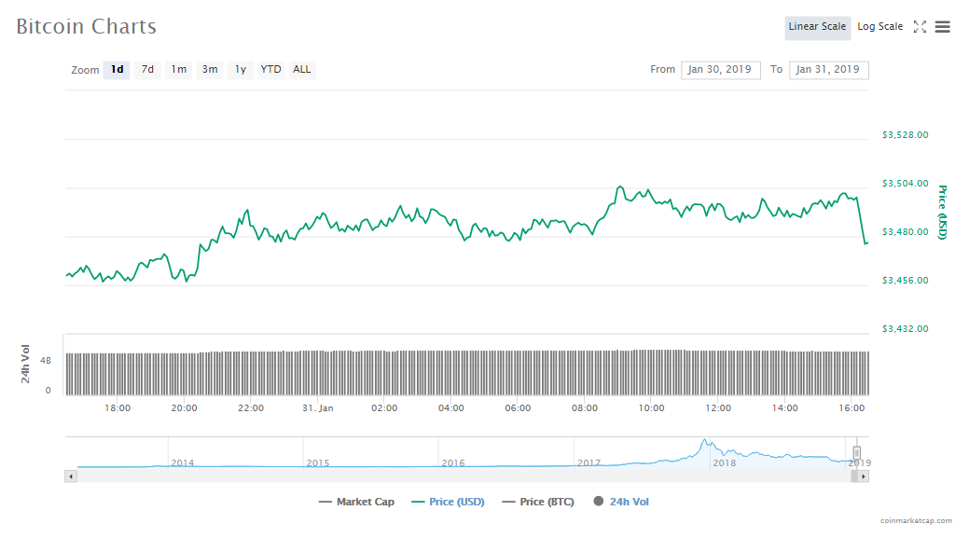Toggle Market Cap series visibility
The height and width of the screenshot is (538, 969).
click(x=356, y=502)
